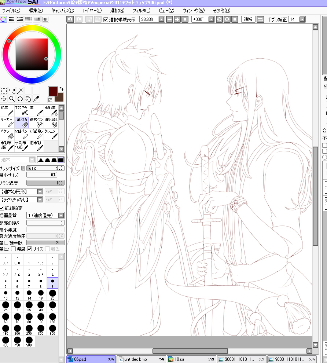Toggle 詳細設定 checkbox
This screenshot has height=363, width=327.
coord(2,208)
